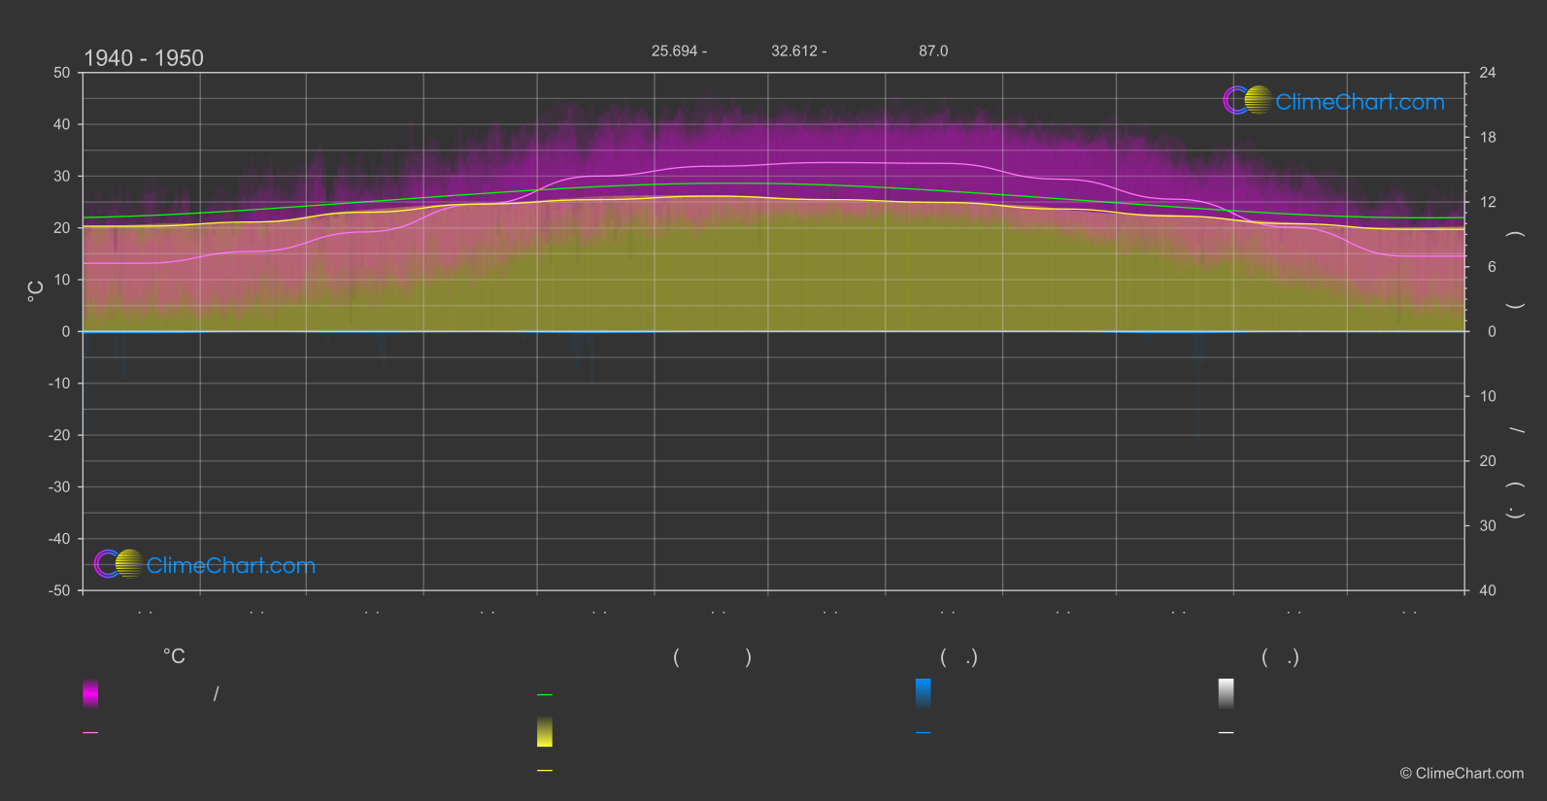Click the 87.0 value in the header
1547x801 pixels.
point(933,50)
